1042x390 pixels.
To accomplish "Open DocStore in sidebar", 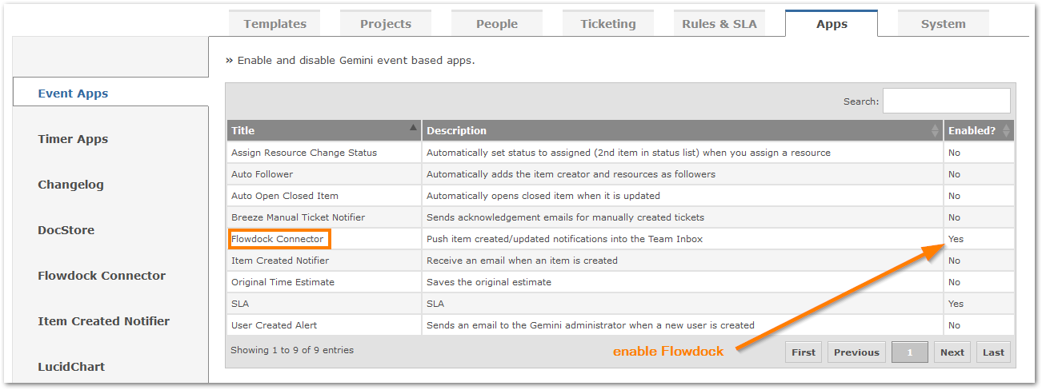I will click(66, 230).
